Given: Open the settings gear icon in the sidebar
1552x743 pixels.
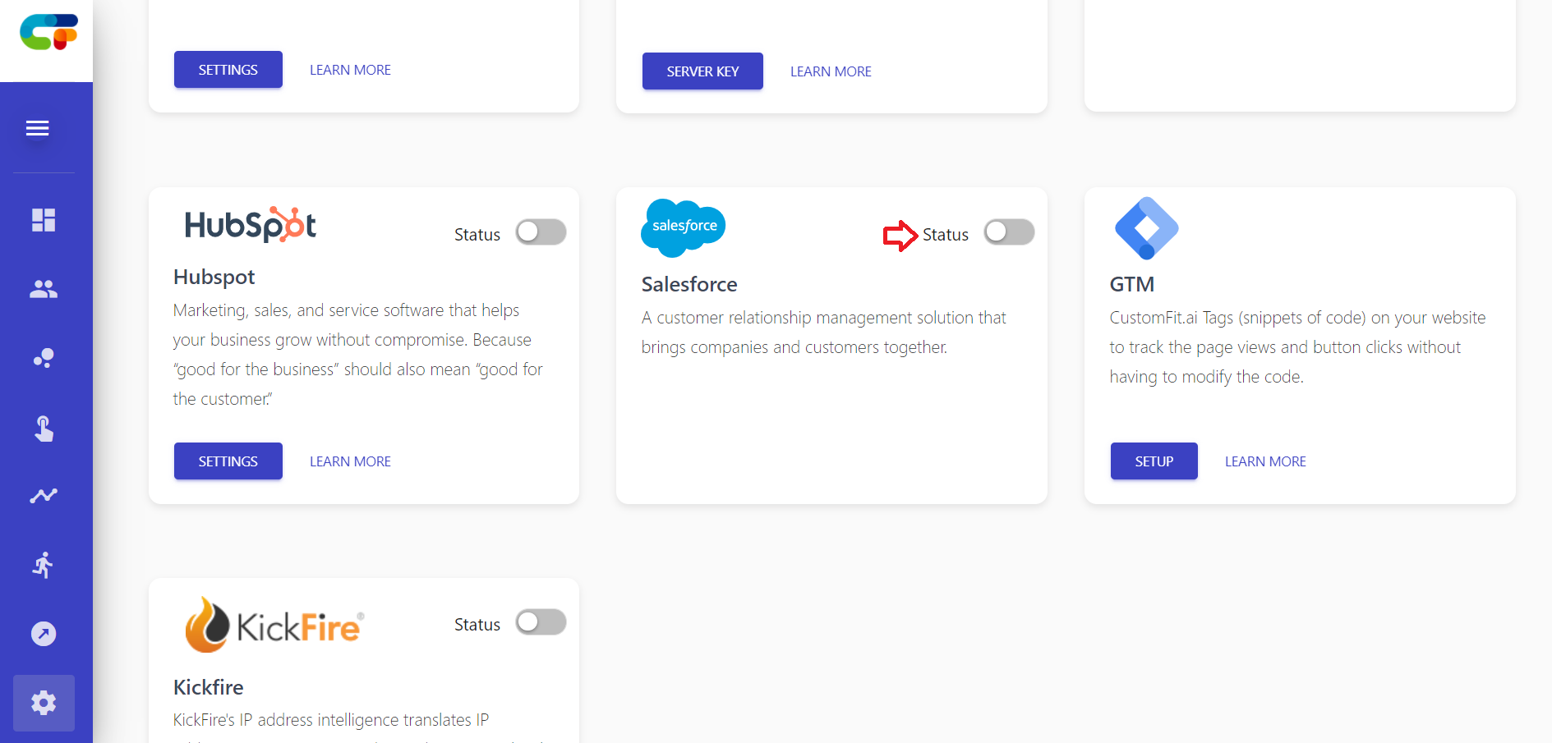Looking at the screenshot, I should pos(44,703).
